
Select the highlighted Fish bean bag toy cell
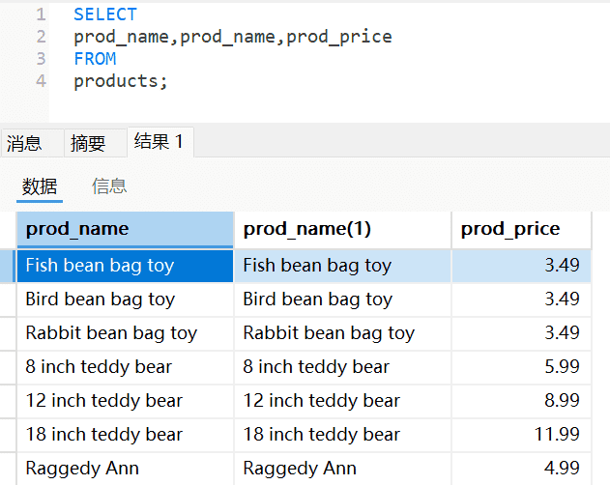pyautogui.click(x=100, y=266)
